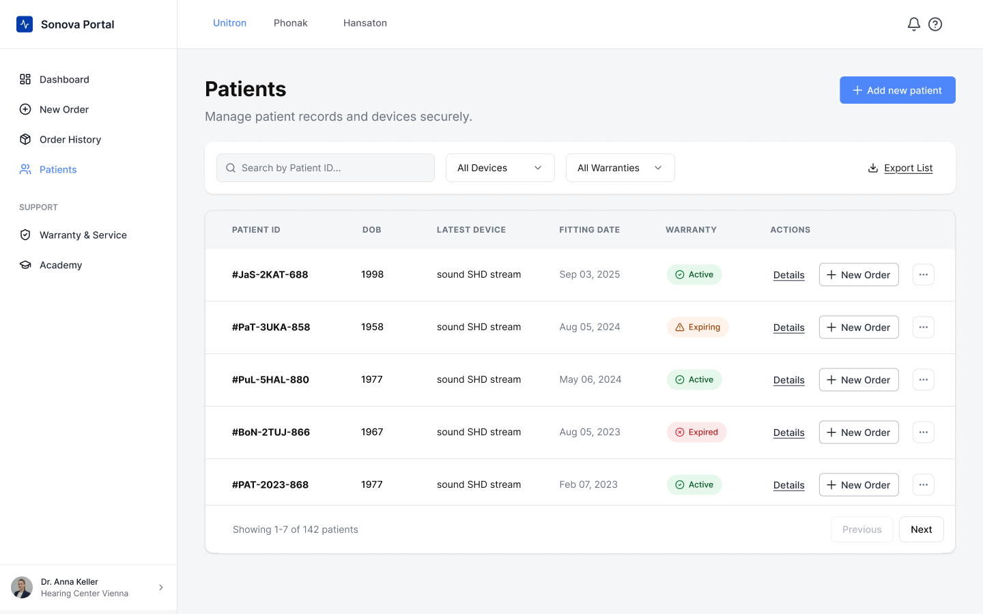Image resolution: width=983 pixels, height=614 pixels.
Task: Click DOB value 1998
Action: click(372, 274)
